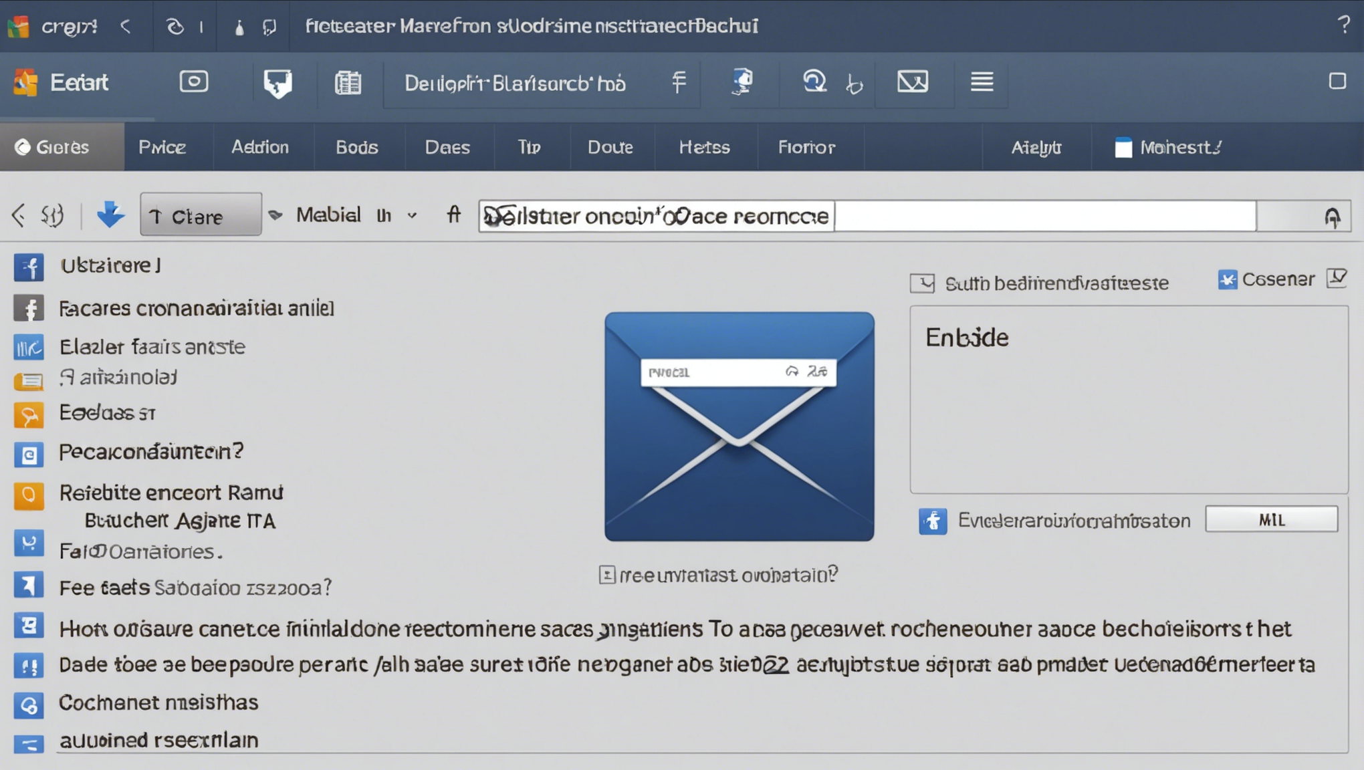The image size is (1364, 770).
Task: Select the Daes tab
Action: pyautogui.click(x=447, y=147)
